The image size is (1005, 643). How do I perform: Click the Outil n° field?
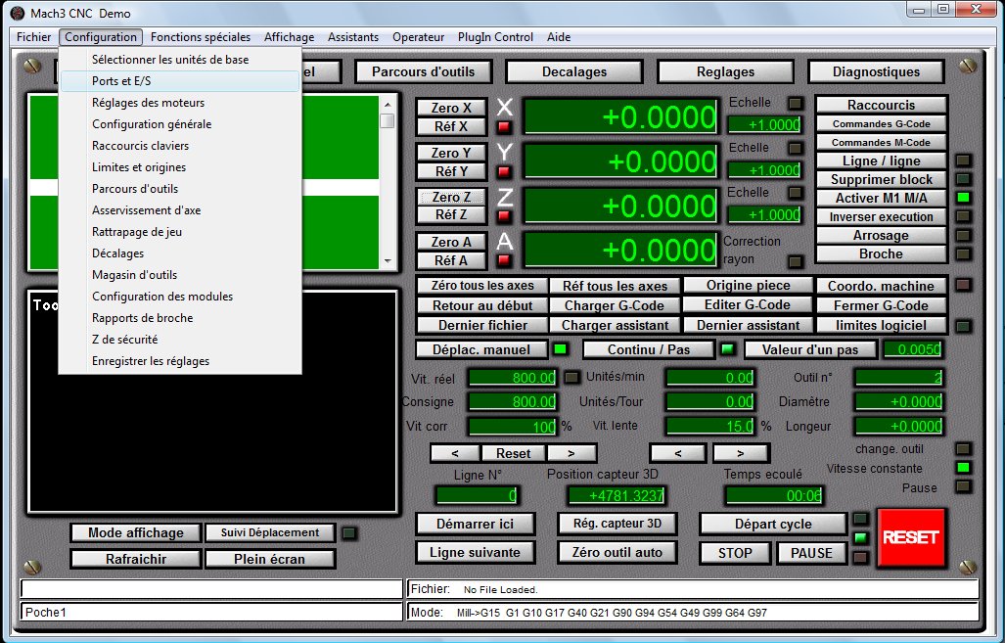(898, 378)
